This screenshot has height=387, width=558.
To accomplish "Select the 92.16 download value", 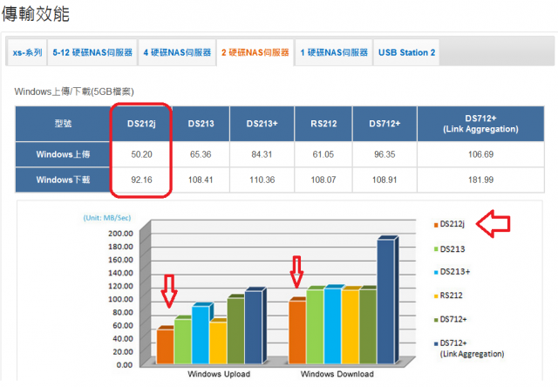I will [141, 180].
